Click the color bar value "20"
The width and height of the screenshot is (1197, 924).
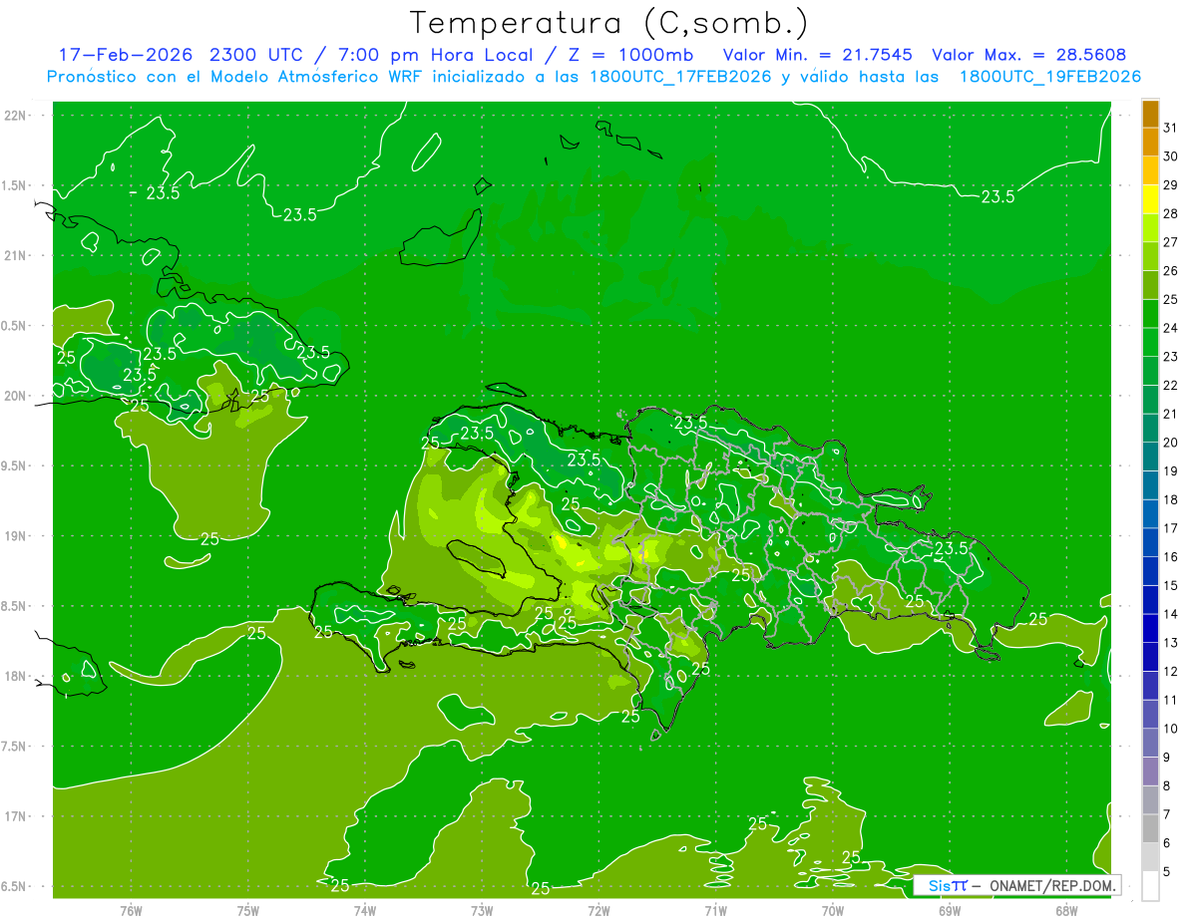tap(1171, 443)
